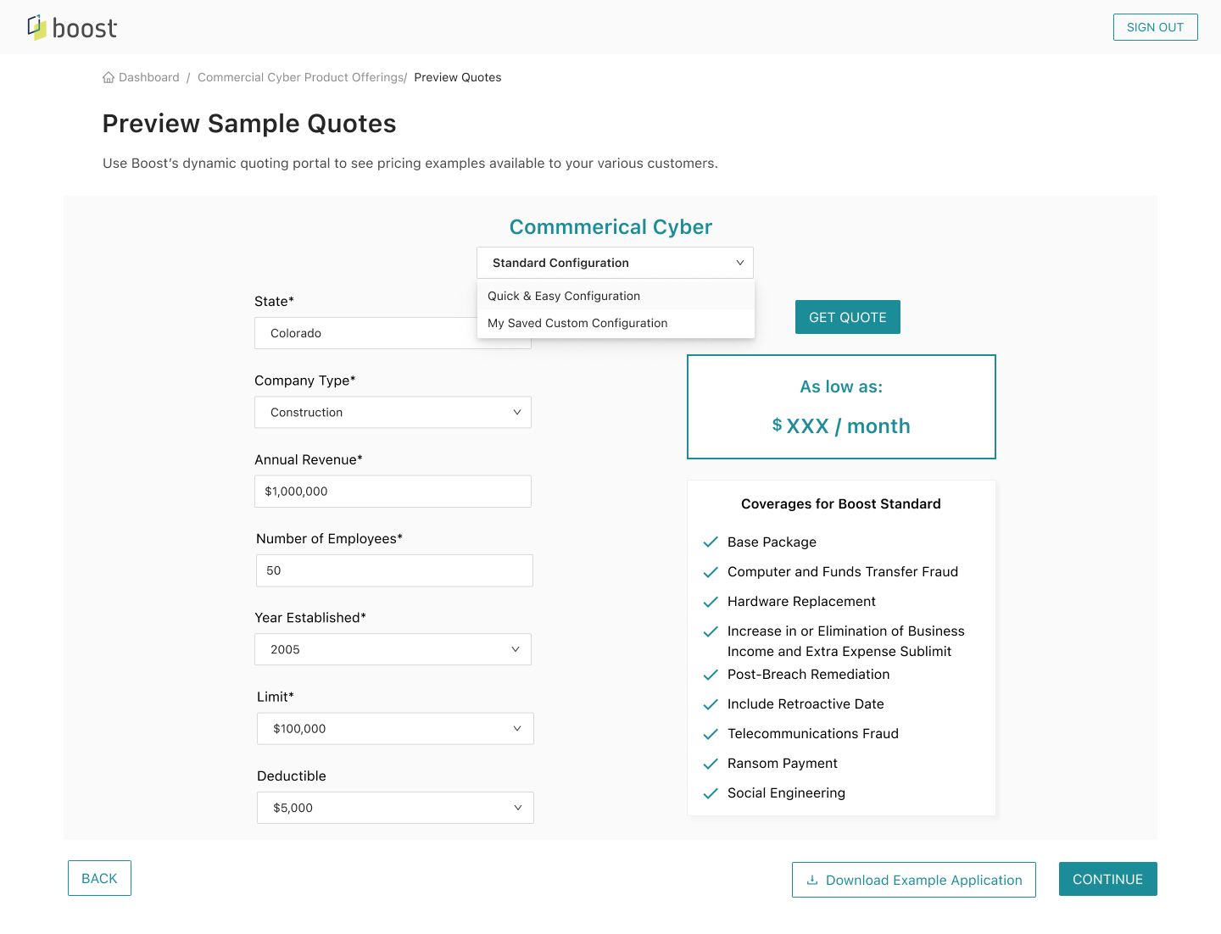
Task: Open the Company Type dropdown
Action: point(393,413)
